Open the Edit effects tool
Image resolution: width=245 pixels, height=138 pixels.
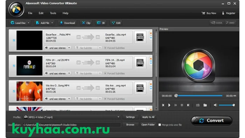coord(116,23)
